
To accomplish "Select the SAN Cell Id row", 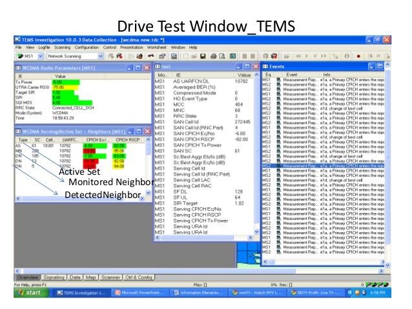I will [x=203, y=122].
